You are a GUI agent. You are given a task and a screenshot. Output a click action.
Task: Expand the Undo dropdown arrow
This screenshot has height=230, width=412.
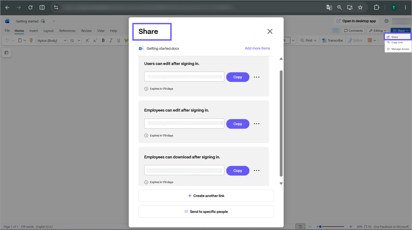tap(13, 40)
